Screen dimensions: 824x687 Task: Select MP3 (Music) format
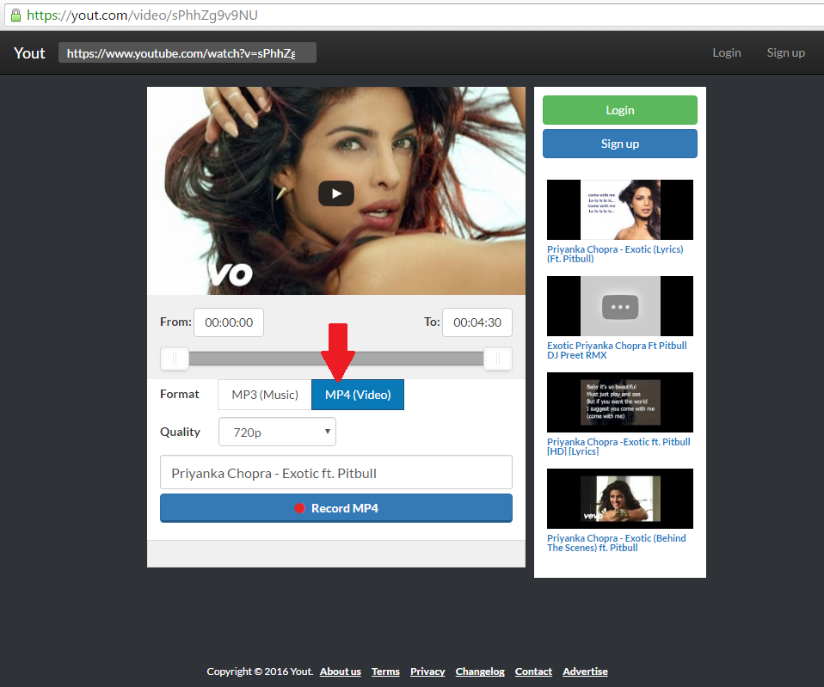tap(264, 395)
